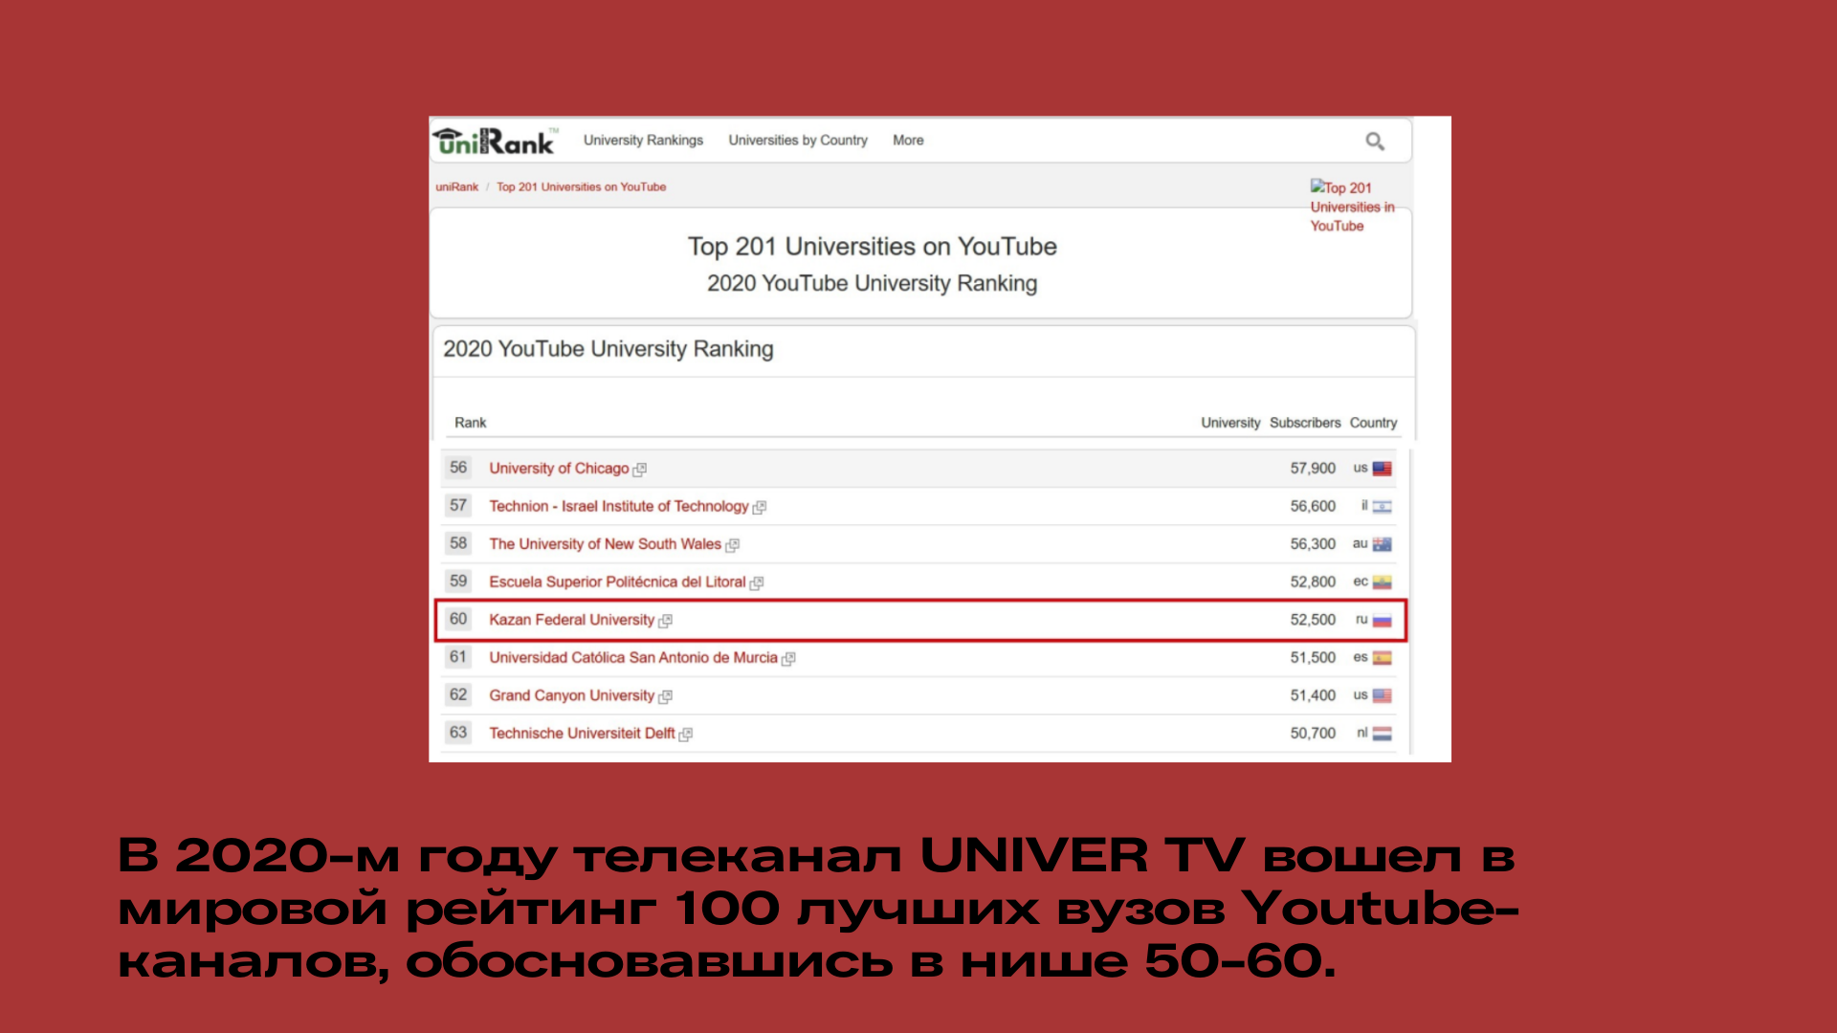Viewport: 1837px width, 1033px height.
Task: Open Grand Canyon University link
Action: click(x=571, y=695)
